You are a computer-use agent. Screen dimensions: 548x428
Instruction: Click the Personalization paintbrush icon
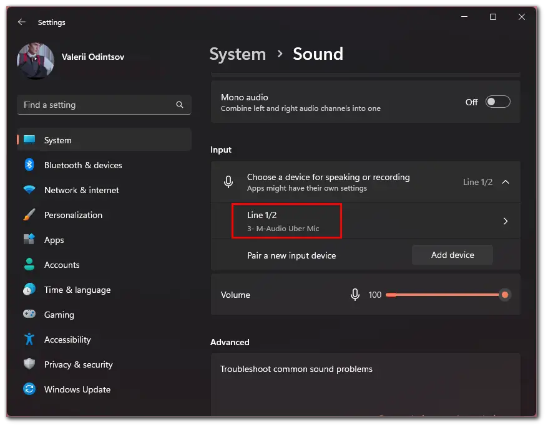pos(29,214)
